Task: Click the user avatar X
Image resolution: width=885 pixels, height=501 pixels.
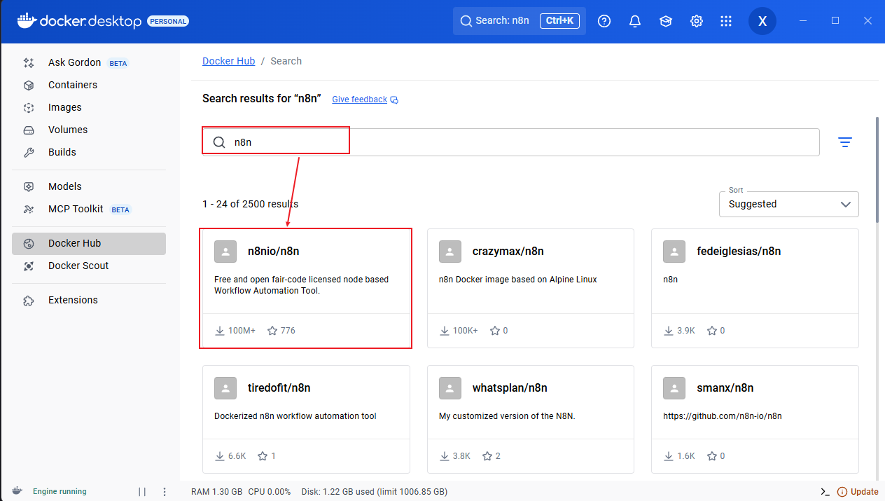Action: click(x=762, y=21)
